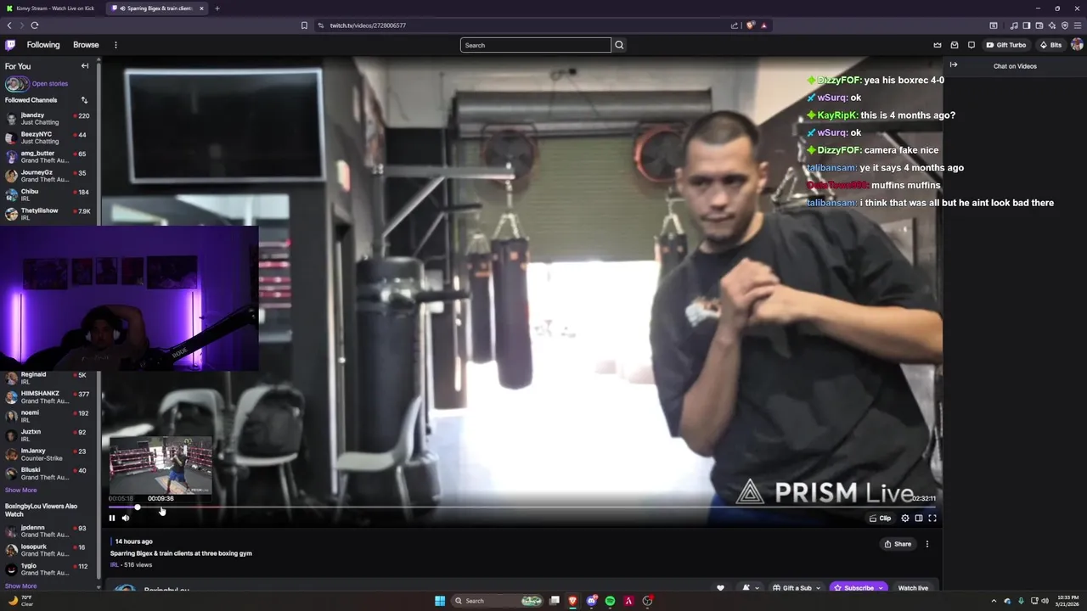Click the Bits button
This screenshot has height=611, width=1087.
(x=1051, y=45)
